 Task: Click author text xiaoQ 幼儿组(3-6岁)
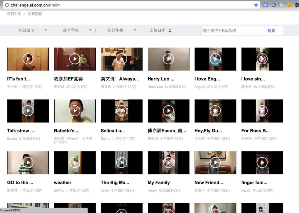point(257,190)
